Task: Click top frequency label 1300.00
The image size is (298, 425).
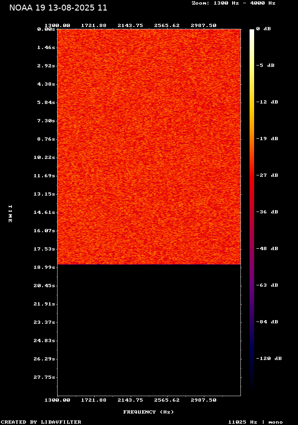Action: point(57,26)
